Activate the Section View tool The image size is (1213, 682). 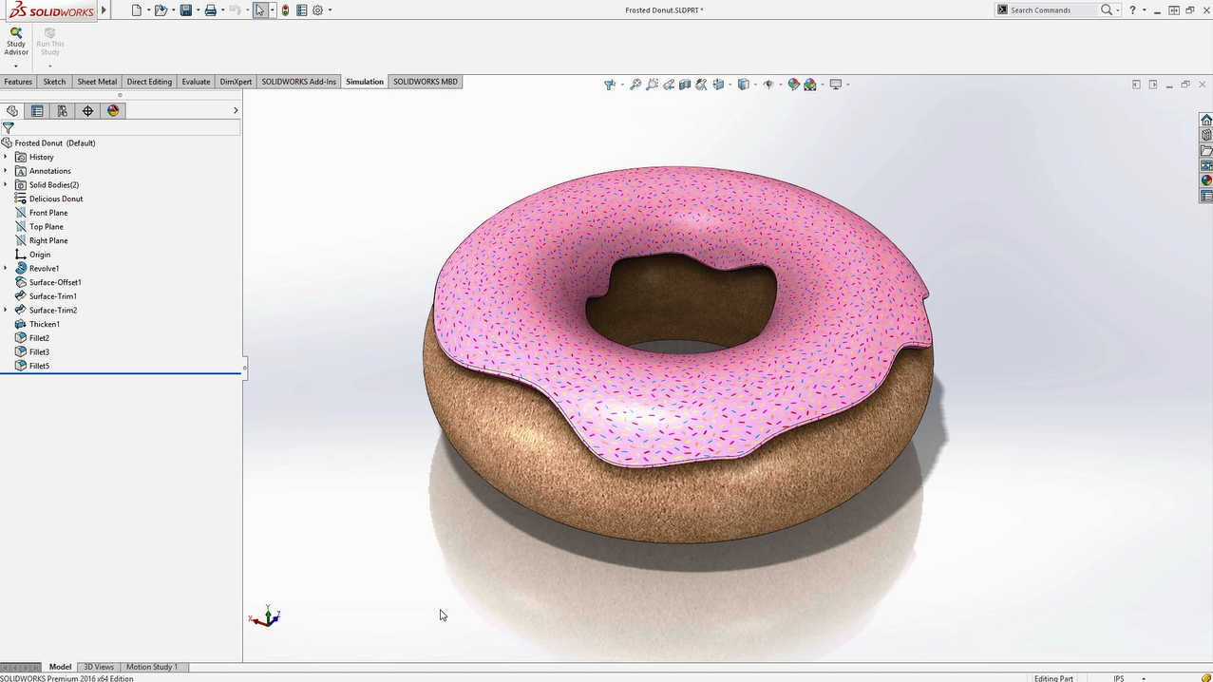click(687, 85)
